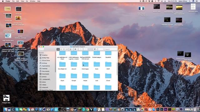The width and height of the screenshot is (200, 112).
Task: Open Google Chrome from the Dock
Action: 87,109
